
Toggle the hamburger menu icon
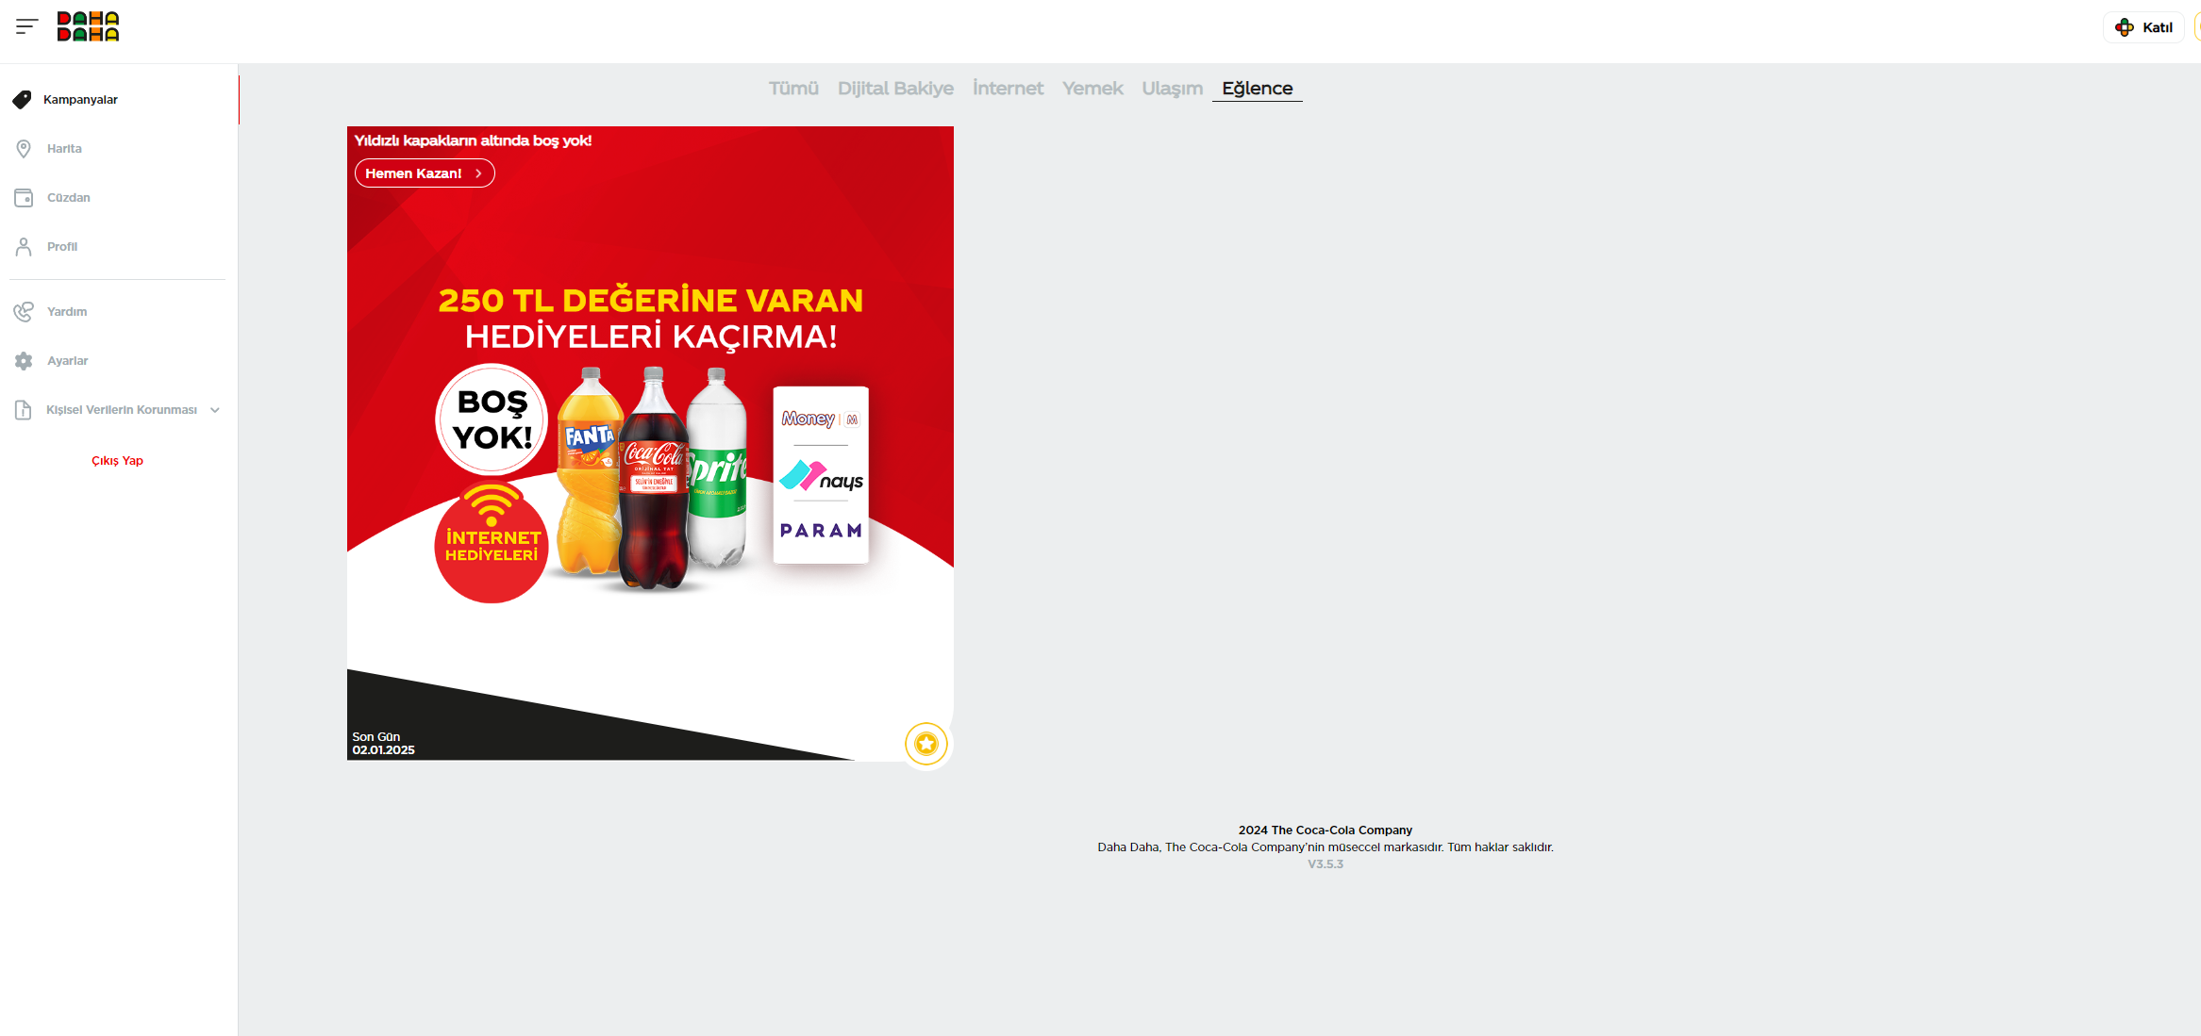26,26
